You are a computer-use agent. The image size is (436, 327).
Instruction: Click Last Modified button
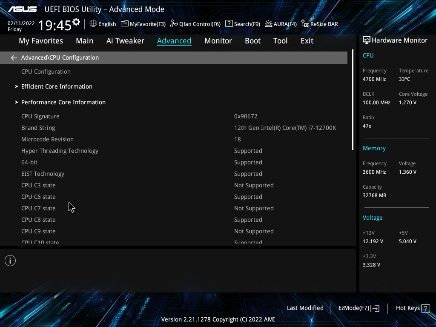pyautogui.click(x=305, y=308)
